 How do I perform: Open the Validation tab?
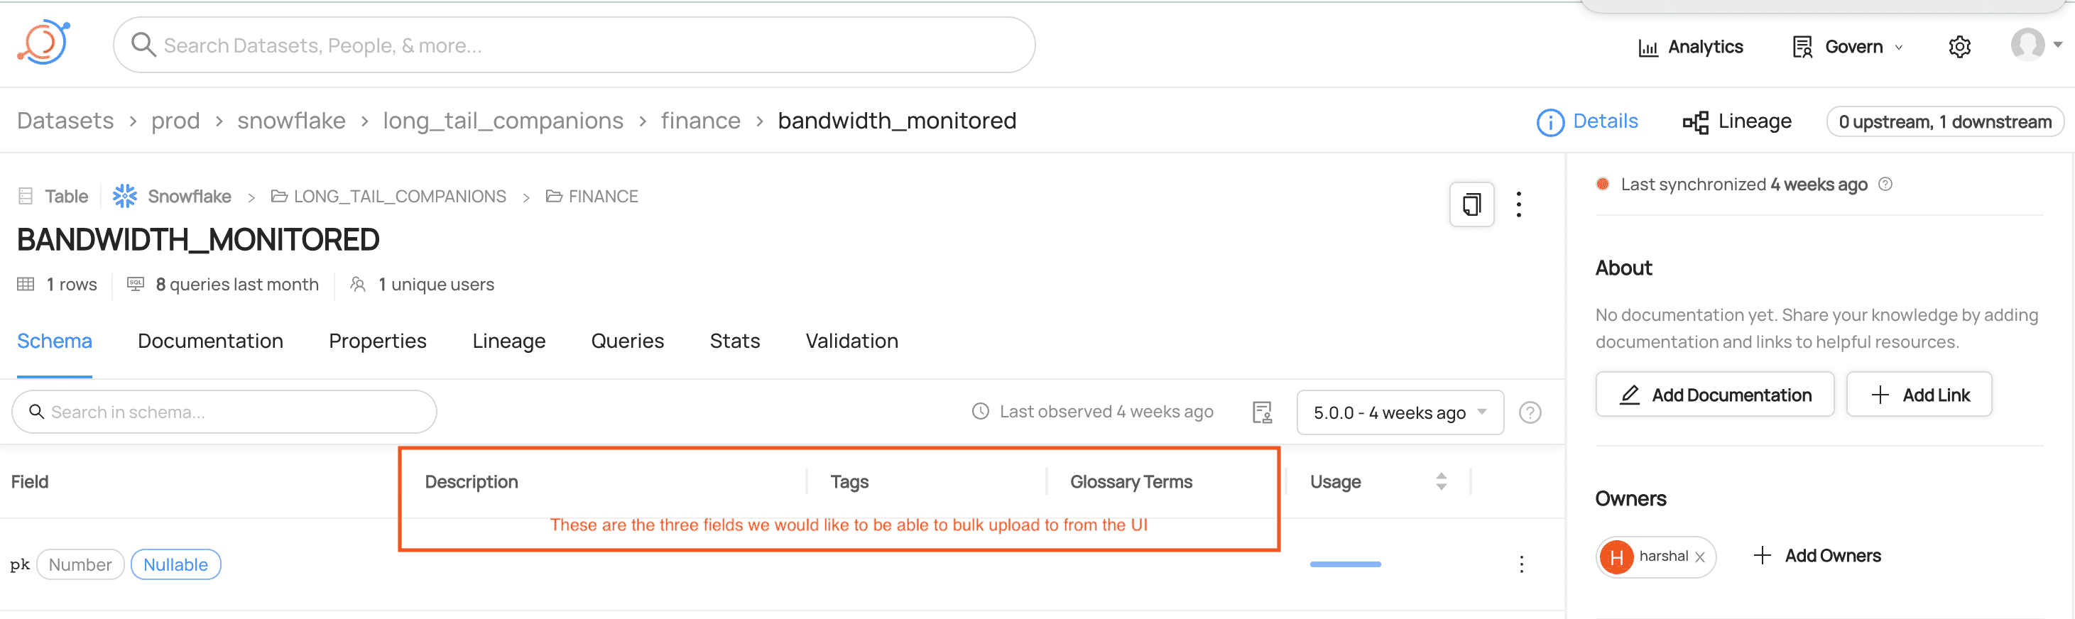coord(851,341)
